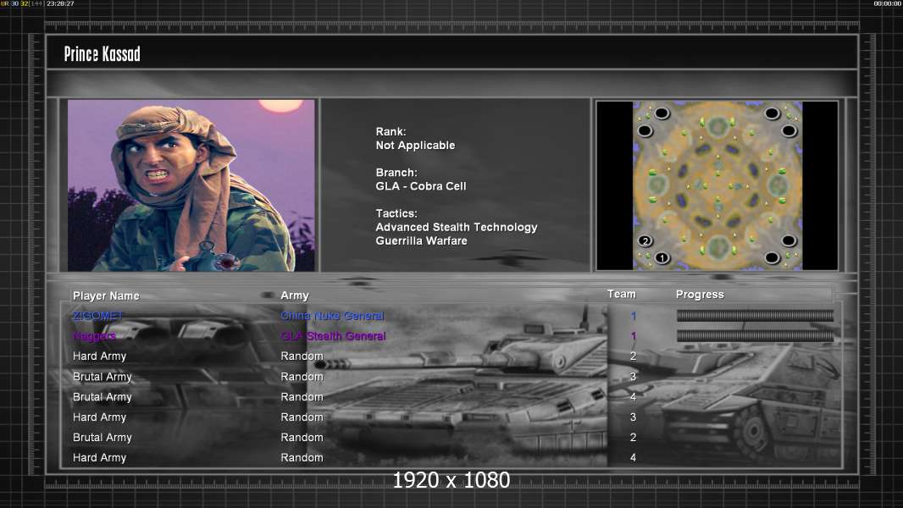Viewport: 903px width, 508px height.
Task: Click Random army of team 2 Brutal Army
Action: pos(302,437)
